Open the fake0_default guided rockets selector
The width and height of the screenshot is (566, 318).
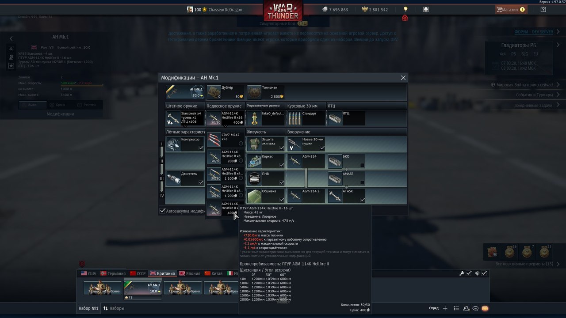tap(266, 118)
